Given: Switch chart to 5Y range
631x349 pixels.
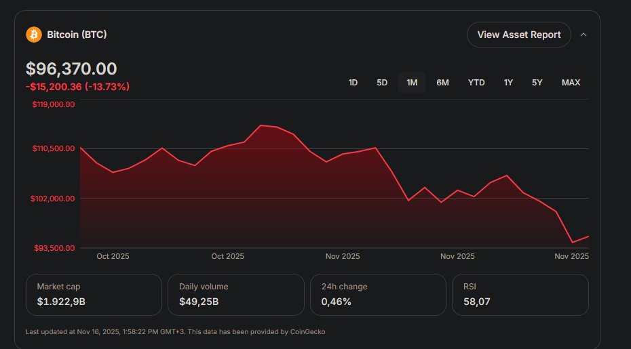Looking at the screenshot, I should [537, 83].
